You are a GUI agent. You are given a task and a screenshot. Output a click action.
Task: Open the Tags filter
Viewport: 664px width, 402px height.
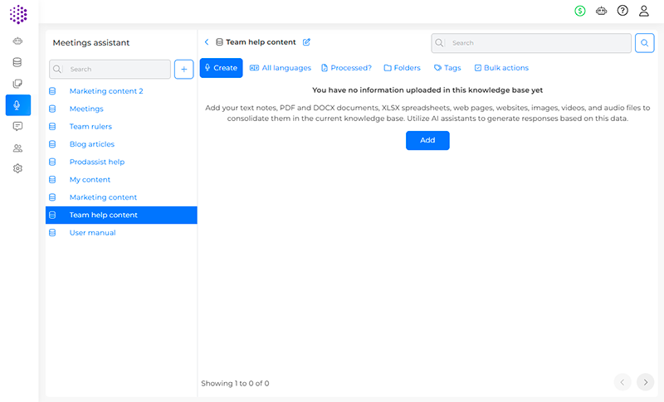[x=447, y=68]
